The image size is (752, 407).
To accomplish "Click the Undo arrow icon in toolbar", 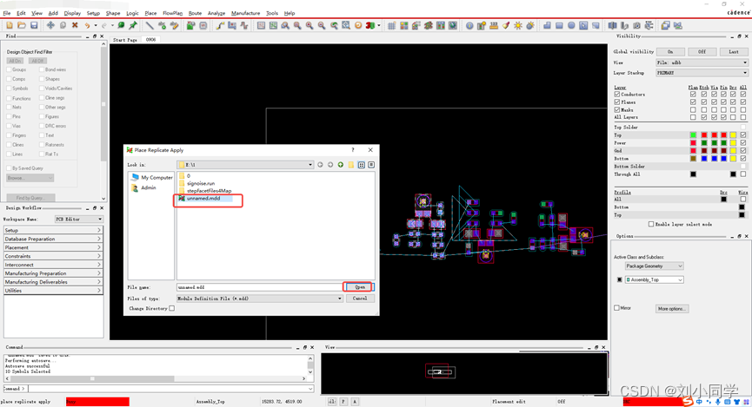I will (x=88, y=26).
